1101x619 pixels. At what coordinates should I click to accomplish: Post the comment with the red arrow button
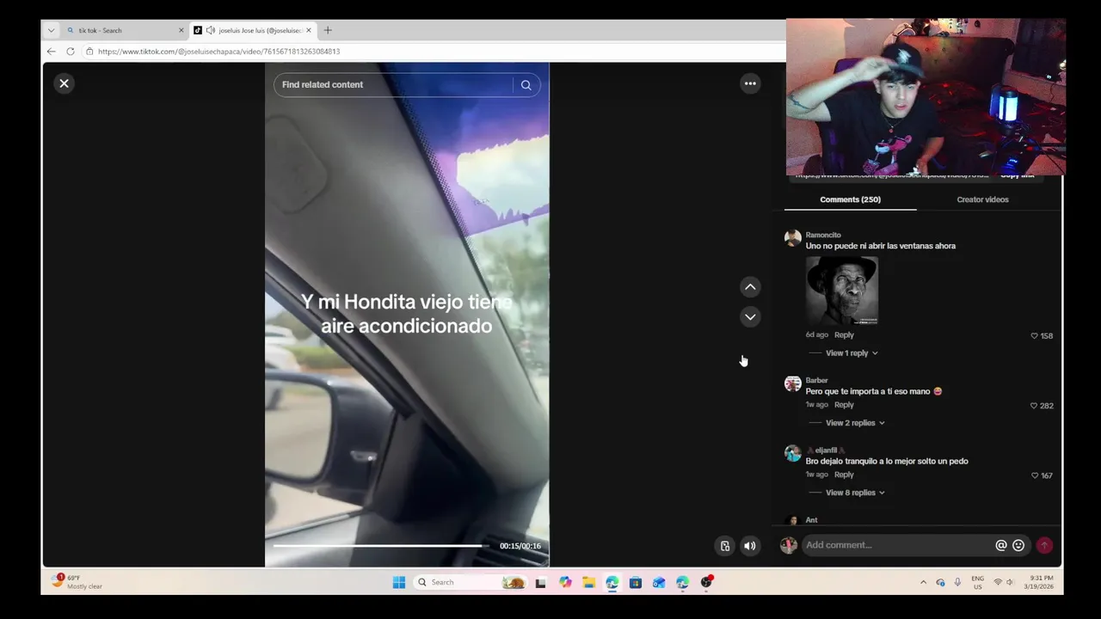(x=1044, y=545)
